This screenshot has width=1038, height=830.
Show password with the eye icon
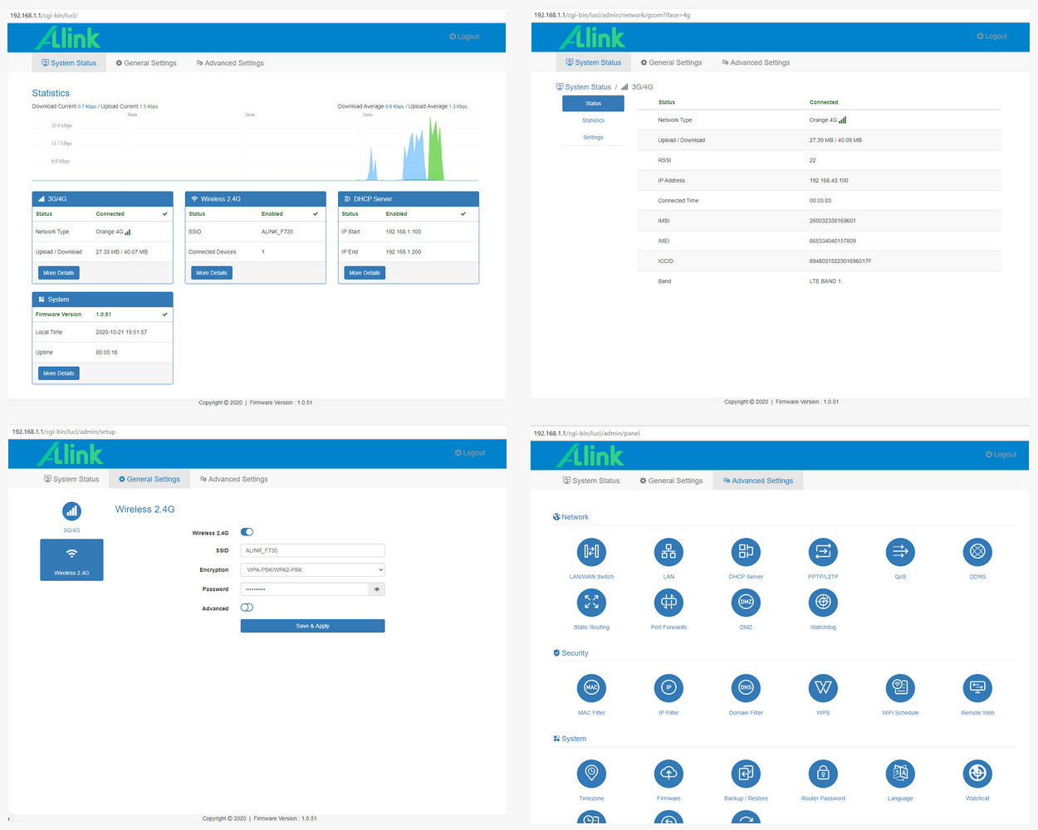click(x=377, y=589)
